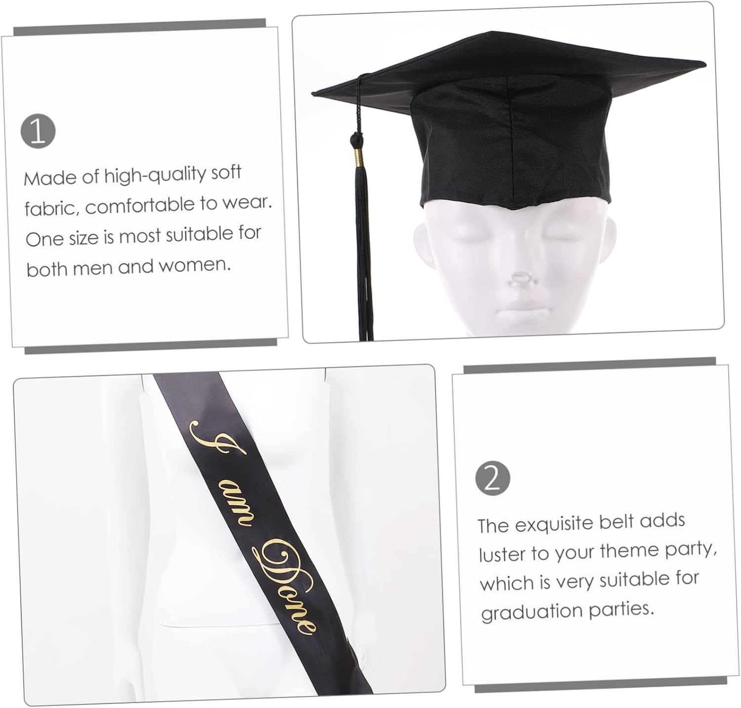Open the graduation cap product photo
This screenshot has height=708, width=741.
click(x=508, y=173)
